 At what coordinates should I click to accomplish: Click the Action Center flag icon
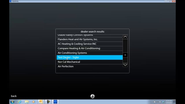coord(155,102)
